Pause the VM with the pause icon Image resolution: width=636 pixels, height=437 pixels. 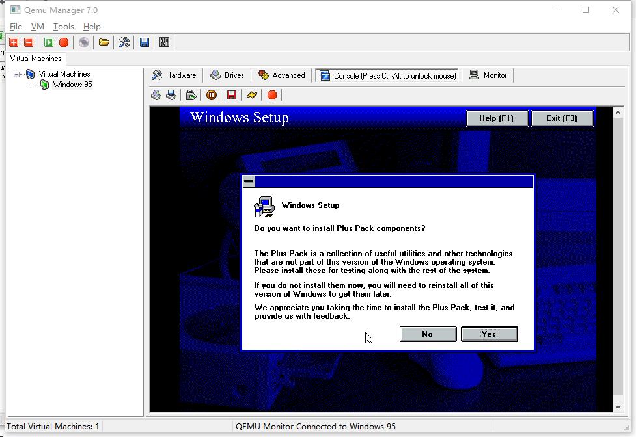[x=212, y=95]
